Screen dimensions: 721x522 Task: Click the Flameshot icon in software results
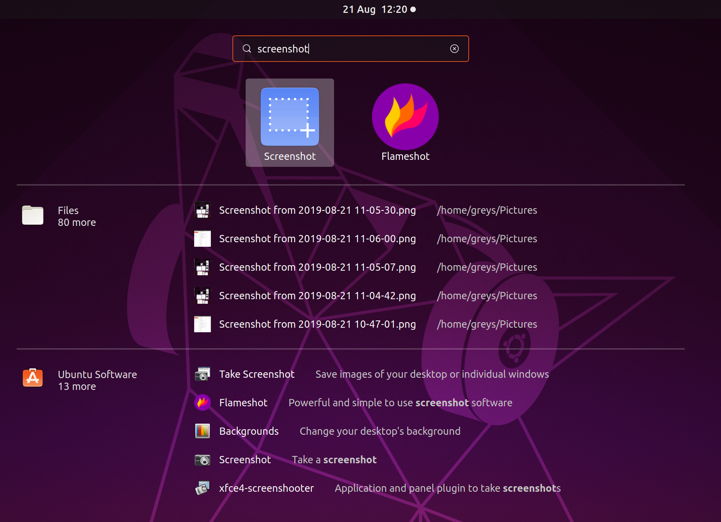pyautogui.click(x=203, y=402)
